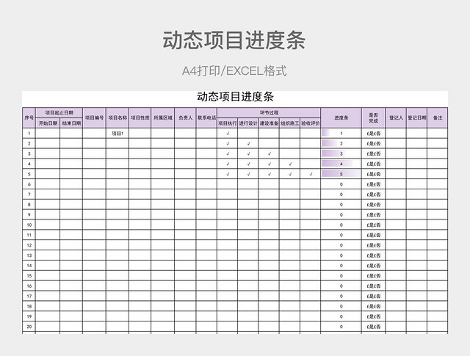Click the 建设准备 checkmark in row 3

270,153
